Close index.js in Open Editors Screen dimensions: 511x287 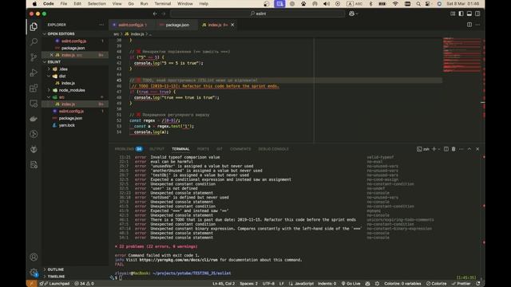[51, 55]
